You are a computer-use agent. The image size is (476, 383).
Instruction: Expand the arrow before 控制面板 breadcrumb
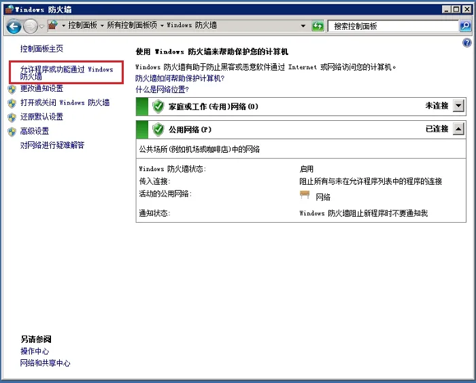(x=63, y=26)
